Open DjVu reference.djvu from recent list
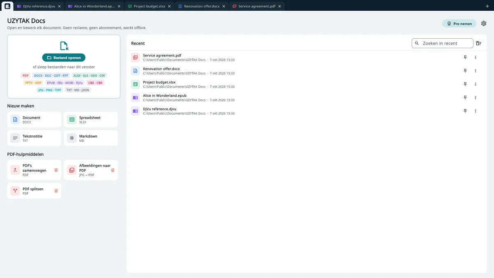This screenshot has width=494, height=278. click(306, 111)
